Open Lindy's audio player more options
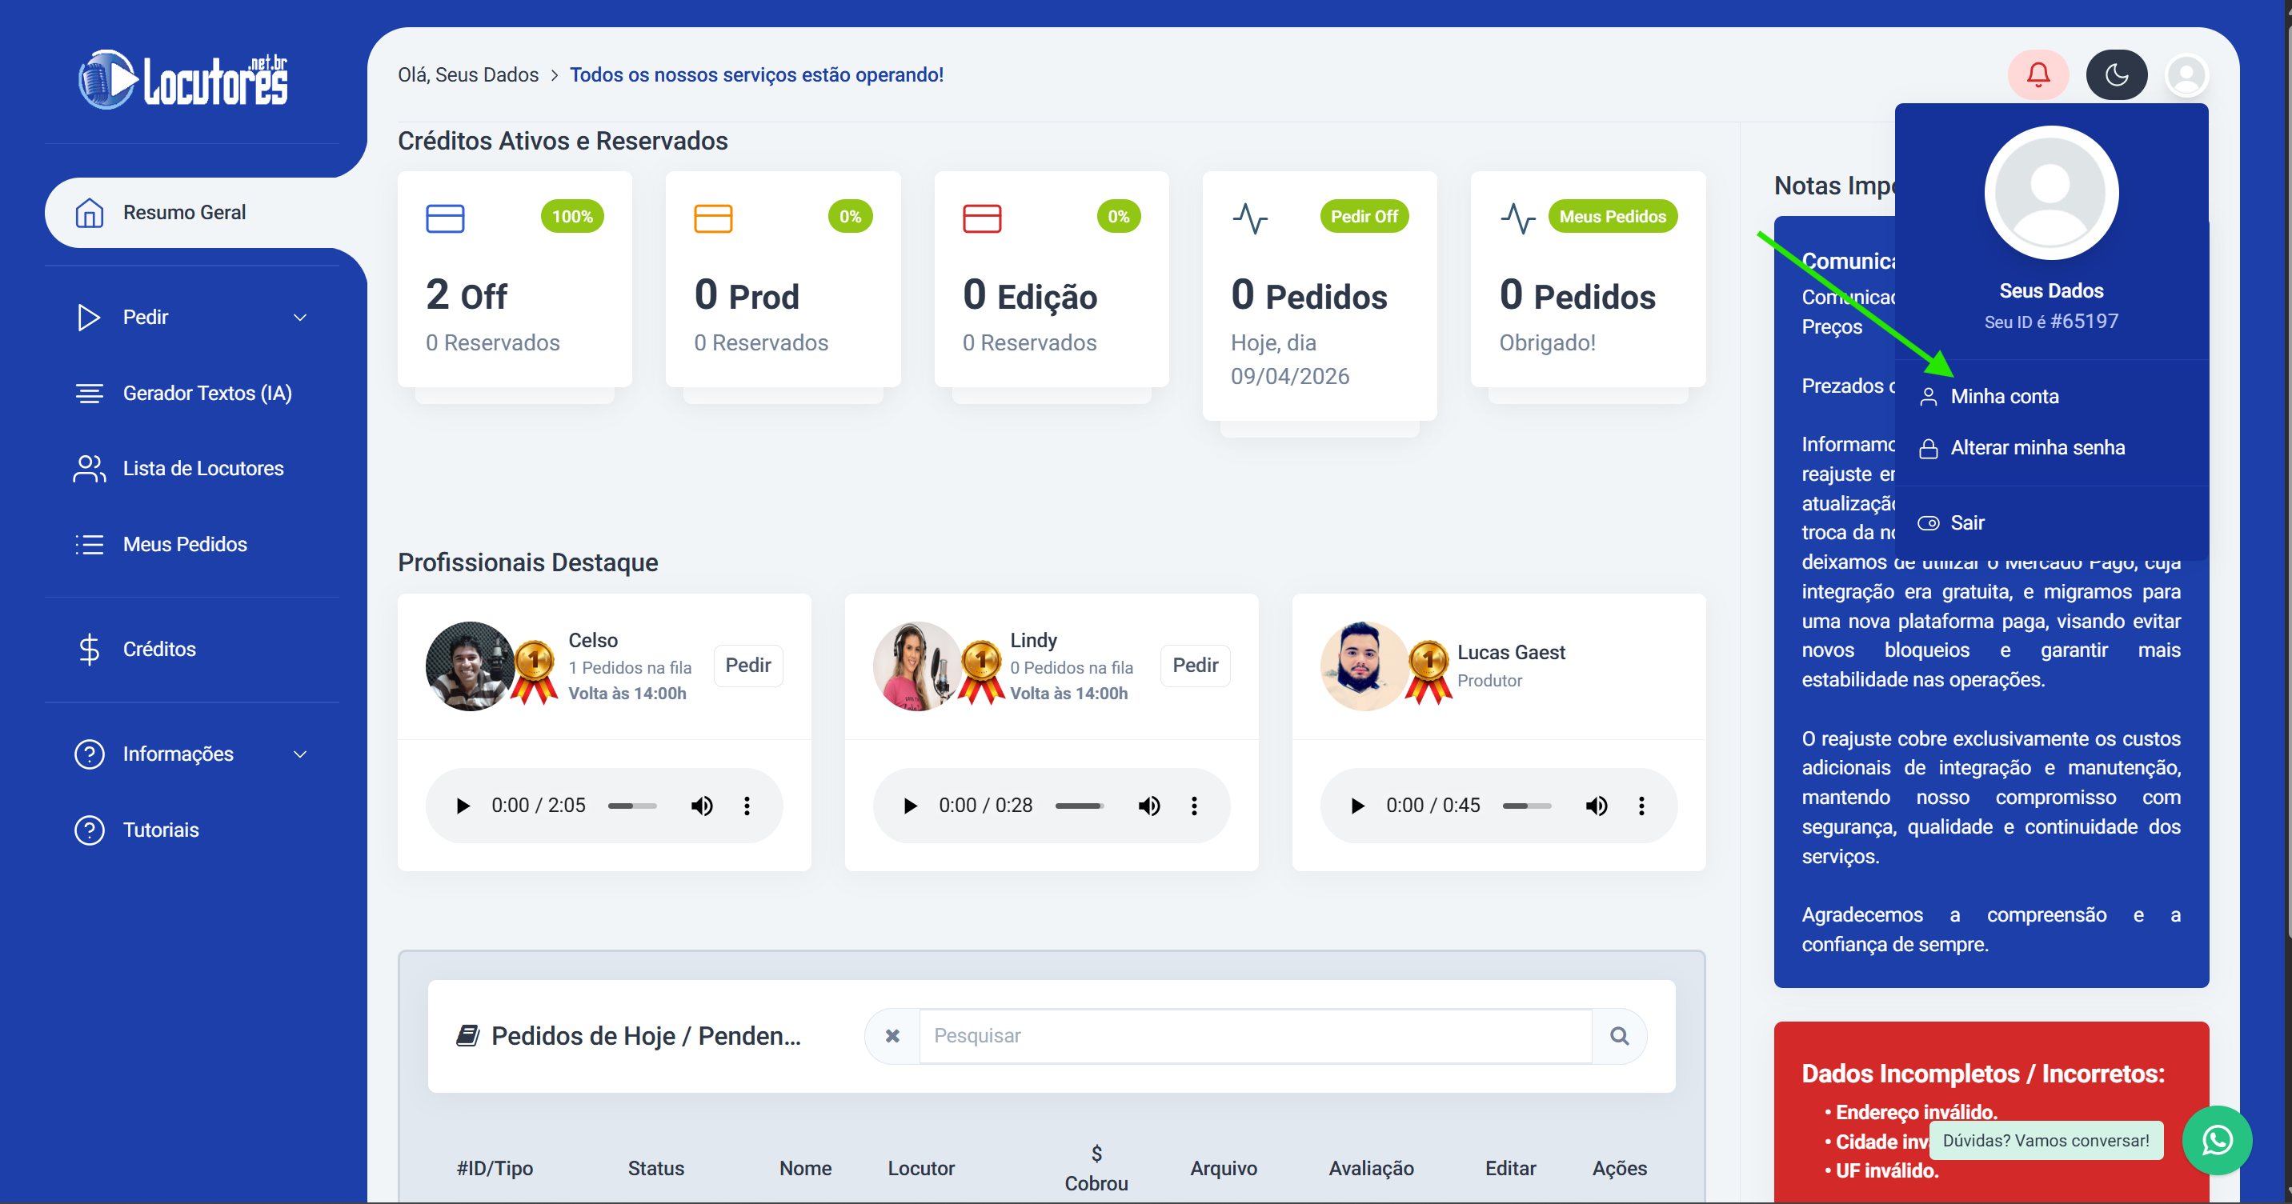The image size is (2292, 1204). (1194, 806)
